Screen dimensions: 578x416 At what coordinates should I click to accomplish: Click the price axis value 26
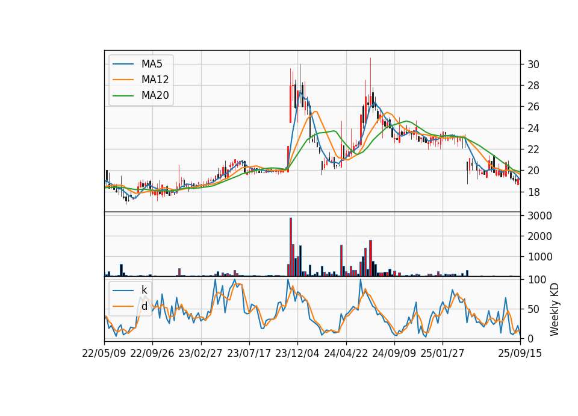533,107
